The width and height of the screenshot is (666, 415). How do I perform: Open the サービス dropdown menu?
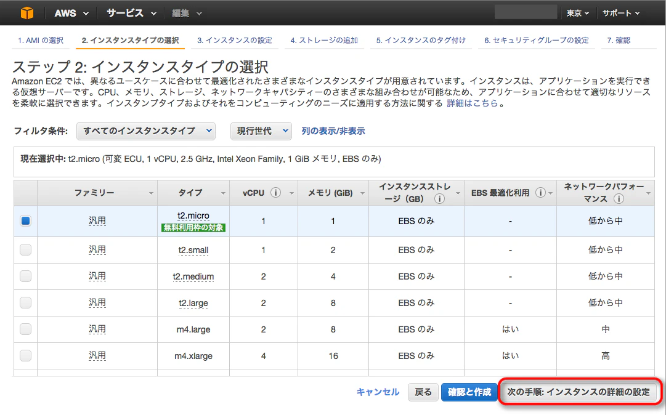click(x=131, y=13)
